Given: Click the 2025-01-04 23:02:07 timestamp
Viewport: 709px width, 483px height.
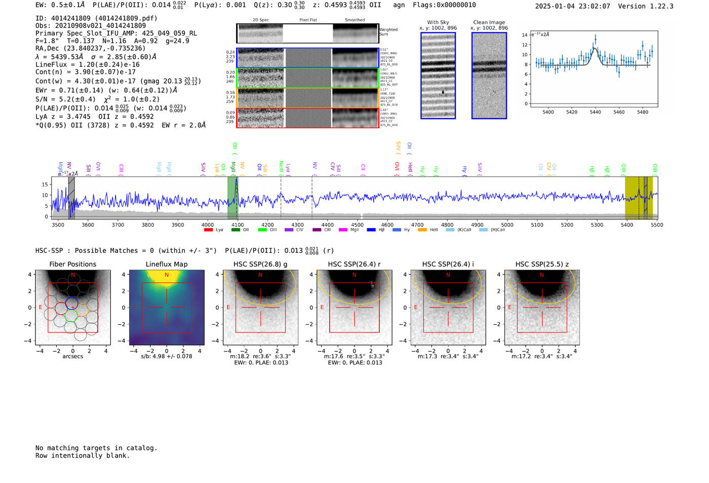Looking at the screenshot, I should coord(573,6).
